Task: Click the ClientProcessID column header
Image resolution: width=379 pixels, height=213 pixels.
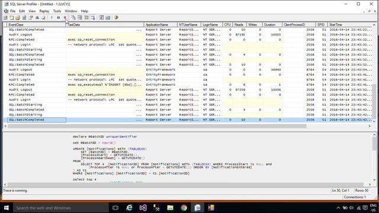Action: tap(298, 25)
